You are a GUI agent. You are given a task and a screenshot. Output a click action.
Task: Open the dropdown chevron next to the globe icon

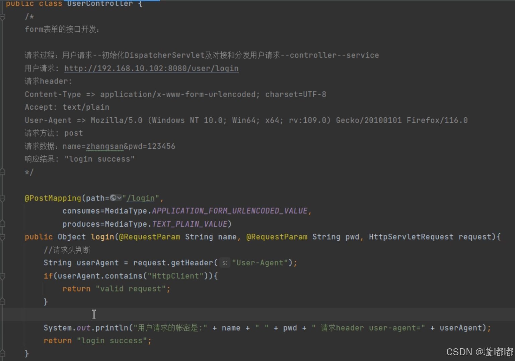tap(119, 198)
